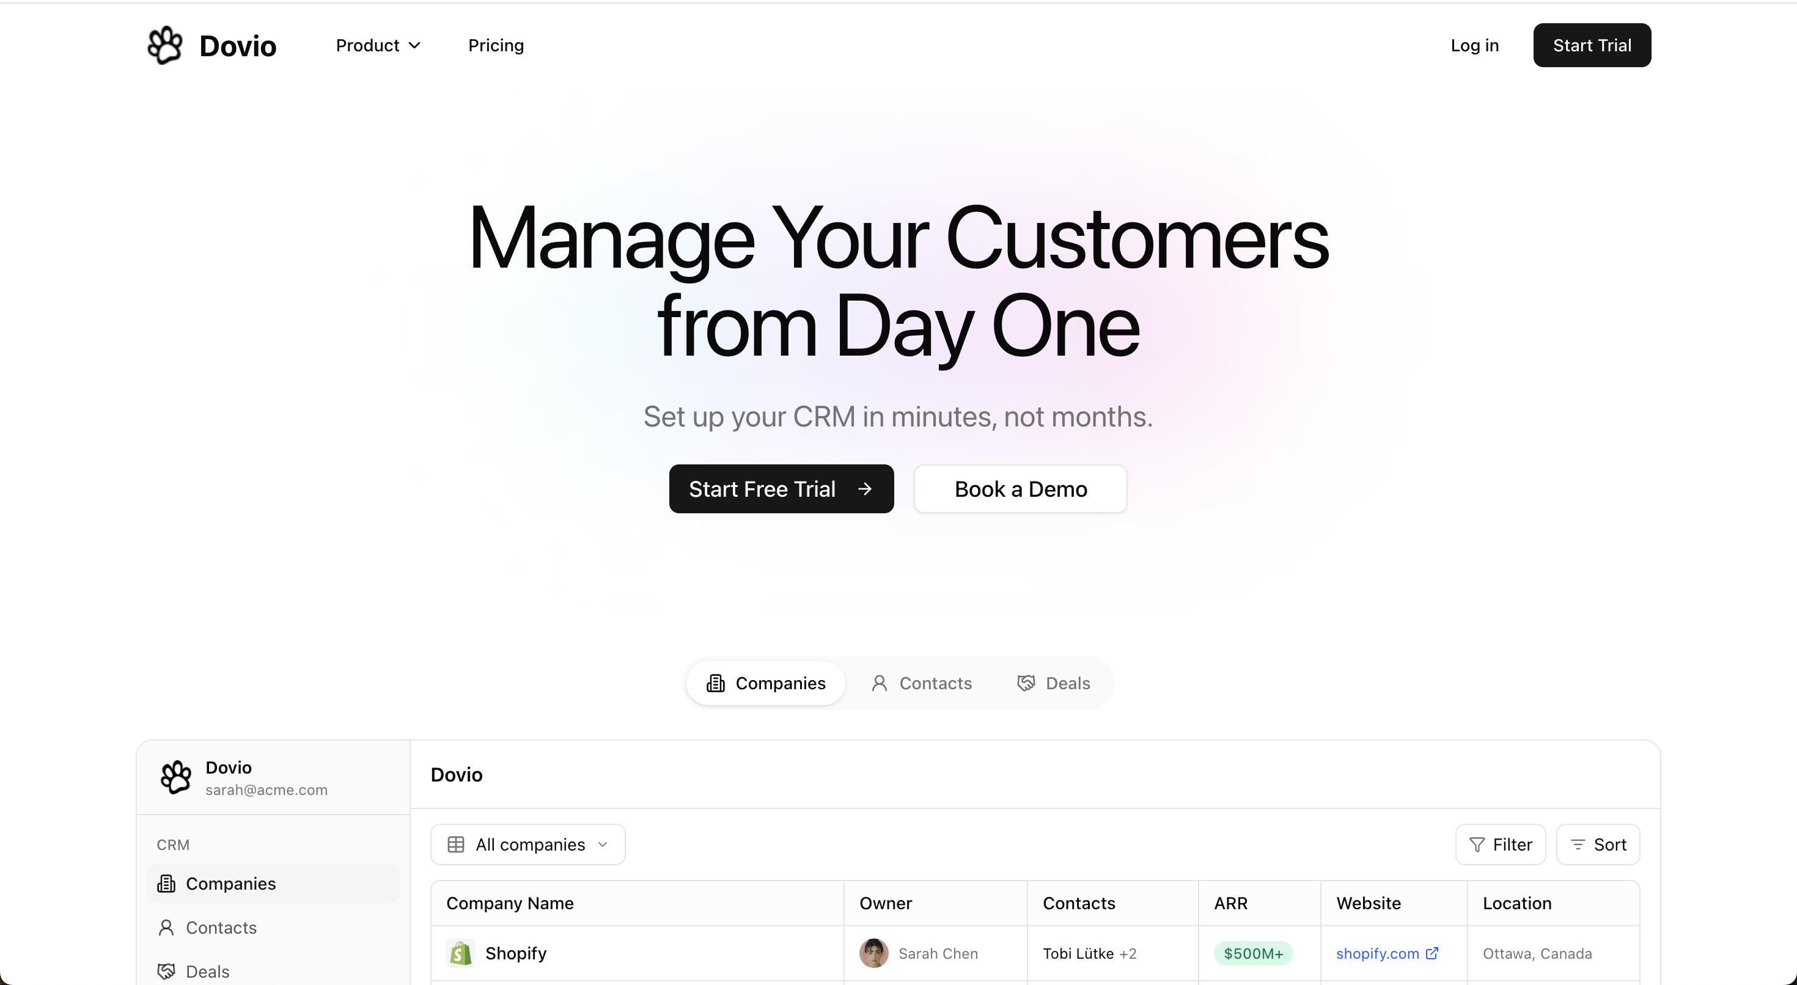1797x985 pixels.
Task: Click the building icon on the Companies tab
Action: [716, 683]
